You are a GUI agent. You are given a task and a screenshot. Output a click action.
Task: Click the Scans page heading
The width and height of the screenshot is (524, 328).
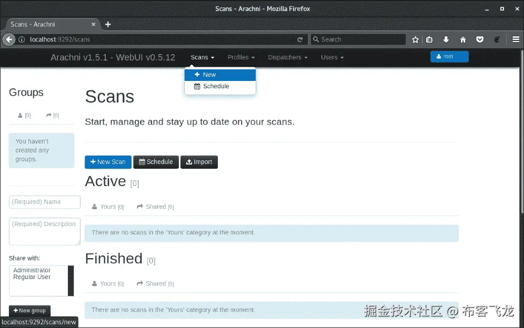[109, 97]
